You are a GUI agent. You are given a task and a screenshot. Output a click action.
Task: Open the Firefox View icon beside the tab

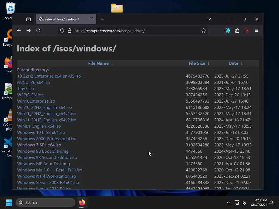tap(28, 19)
